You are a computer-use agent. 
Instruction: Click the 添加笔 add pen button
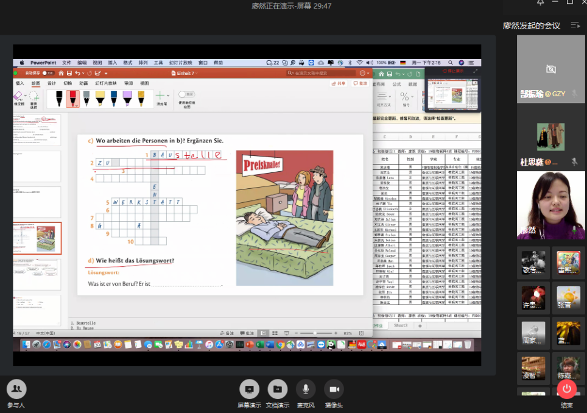click(x=161, y=98)
